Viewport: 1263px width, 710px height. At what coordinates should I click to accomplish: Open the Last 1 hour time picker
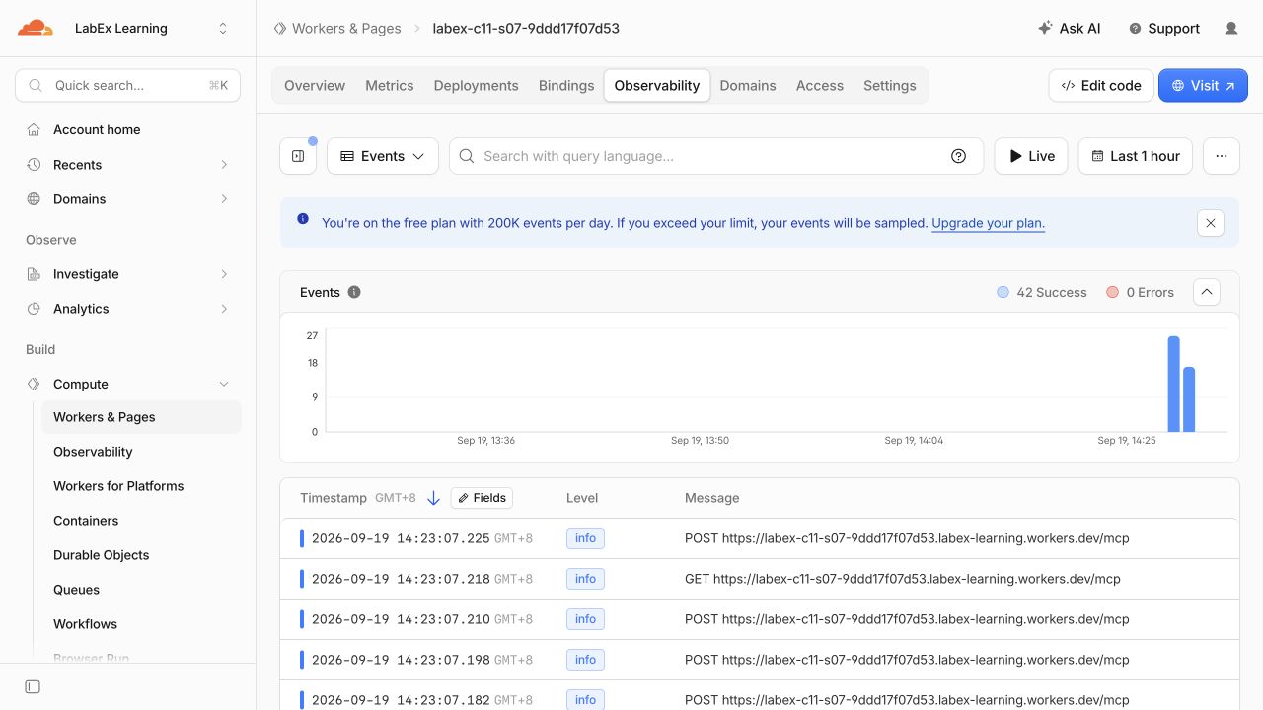pyautogui.click(x=1136, y=156)
